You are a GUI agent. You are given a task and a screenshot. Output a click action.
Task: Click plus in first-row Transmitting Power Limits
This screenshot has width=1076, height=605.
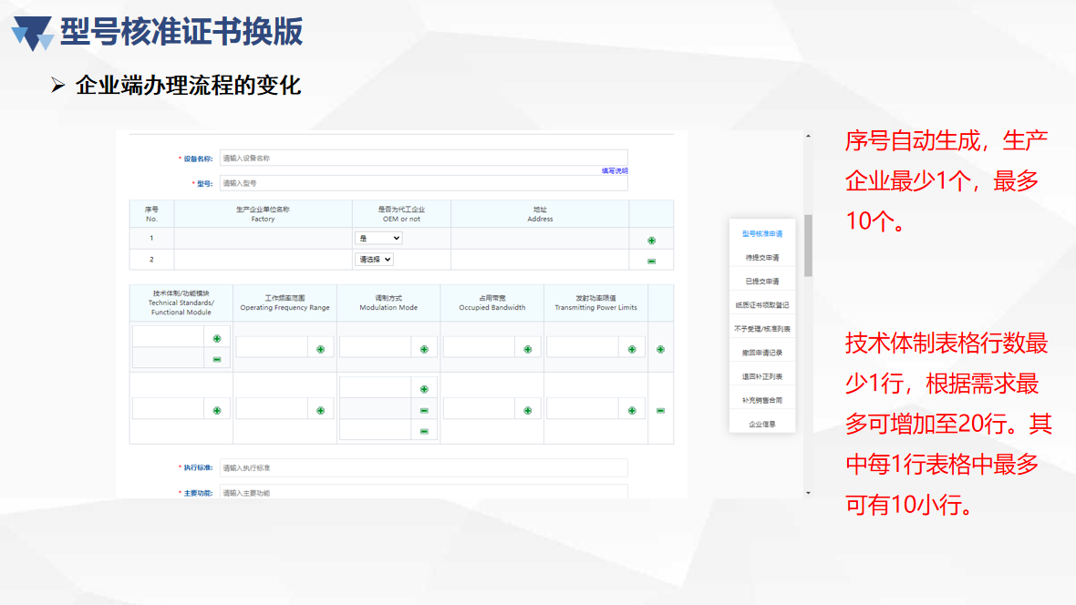pos(631,349)
